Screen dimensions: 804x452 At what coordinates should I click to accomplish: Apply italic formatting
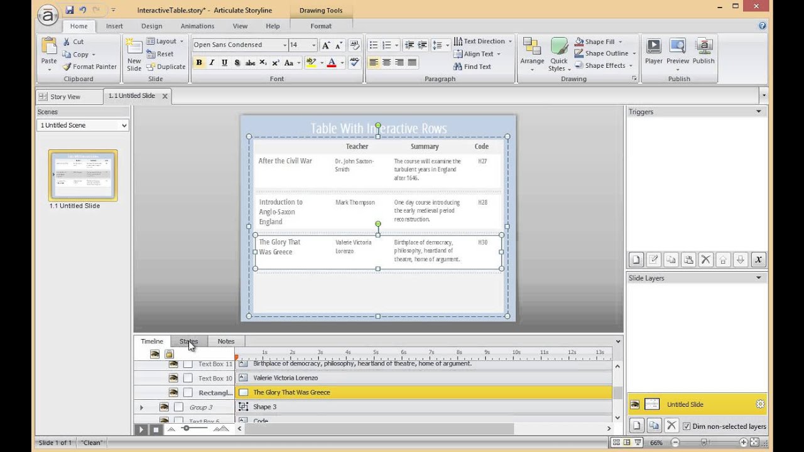[x=212, y=63]
